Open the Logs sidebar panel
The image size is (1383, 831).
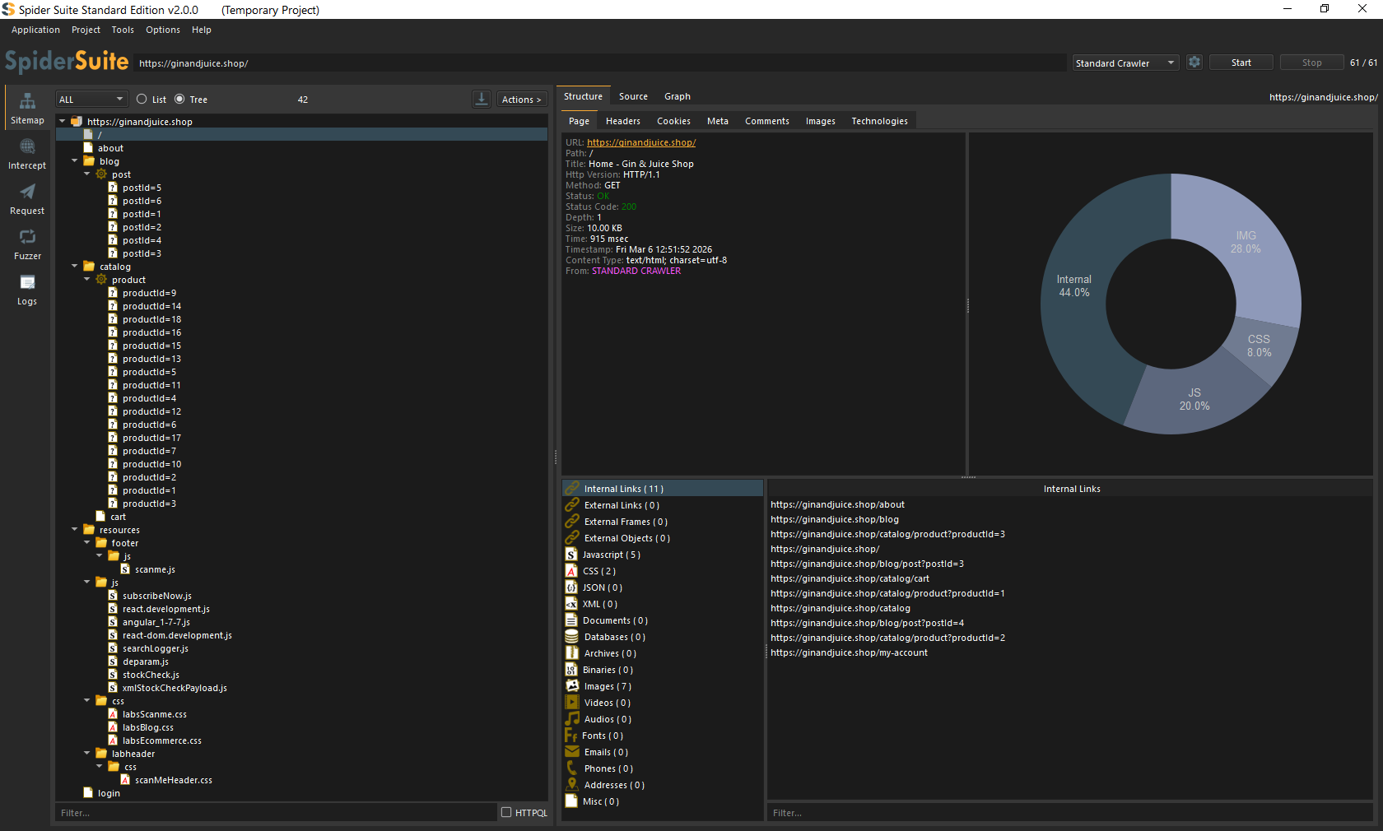point(27,289)
